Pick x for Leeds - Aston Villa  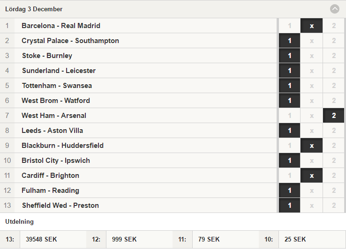tap(312, 131)
